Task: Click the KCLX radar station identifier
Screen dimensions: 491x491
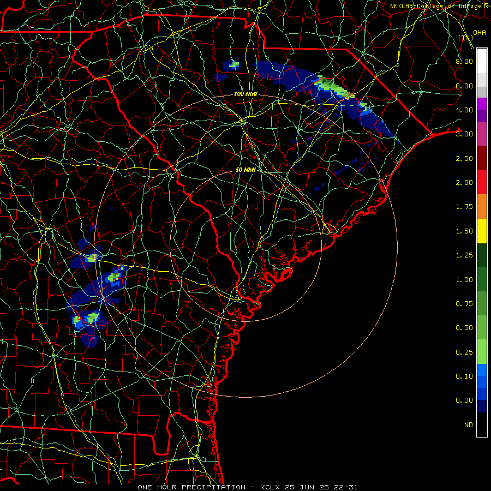Action: coord(270,487)
